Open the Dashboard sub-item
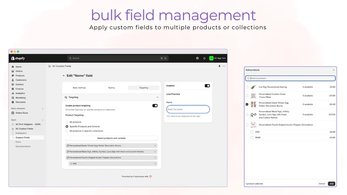Screen dimensions: 347x195 [21, 133]
